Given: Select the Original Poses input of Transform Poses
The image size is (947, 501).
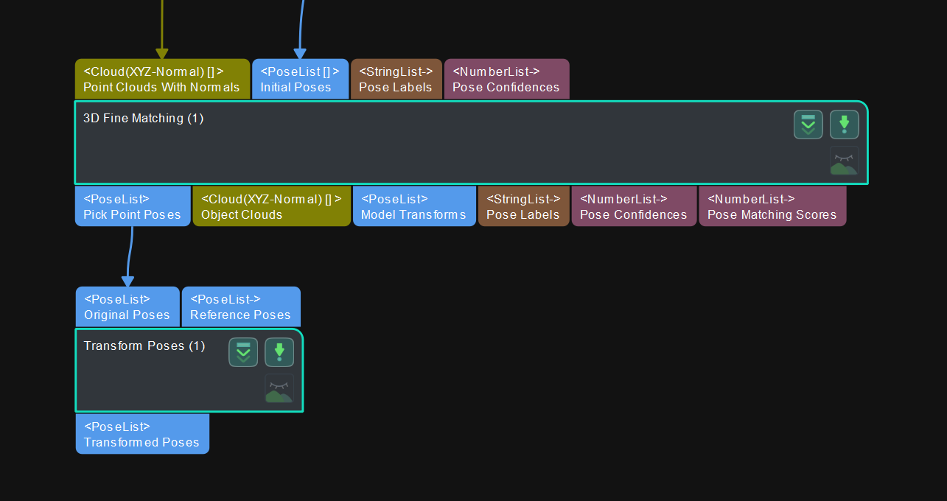Looking at the screenshot, I should pyautogui.click(x=127, y=306).
